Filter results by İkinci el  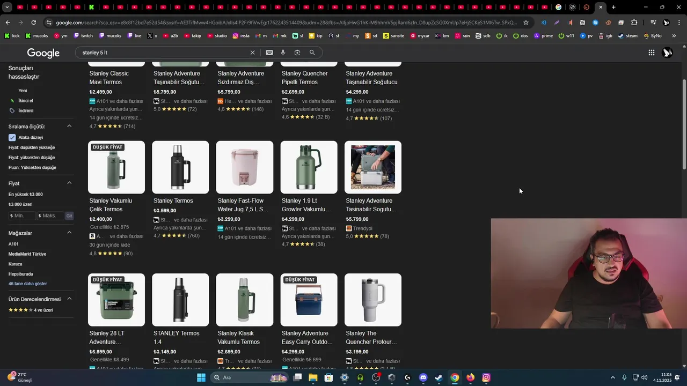coord(26,101)
